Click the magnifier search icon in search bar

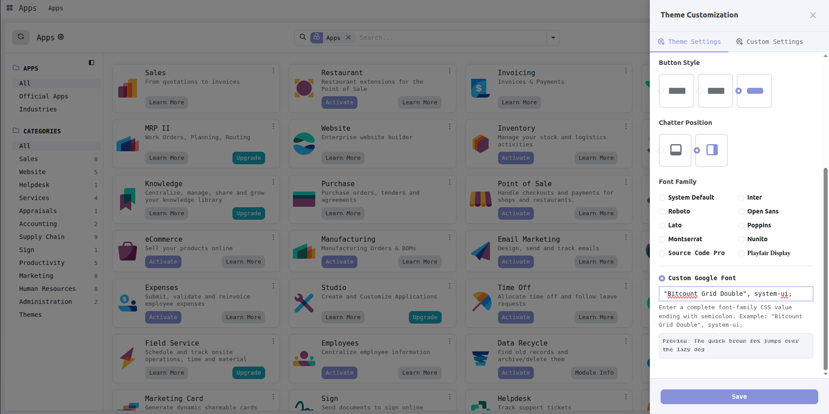303,37
